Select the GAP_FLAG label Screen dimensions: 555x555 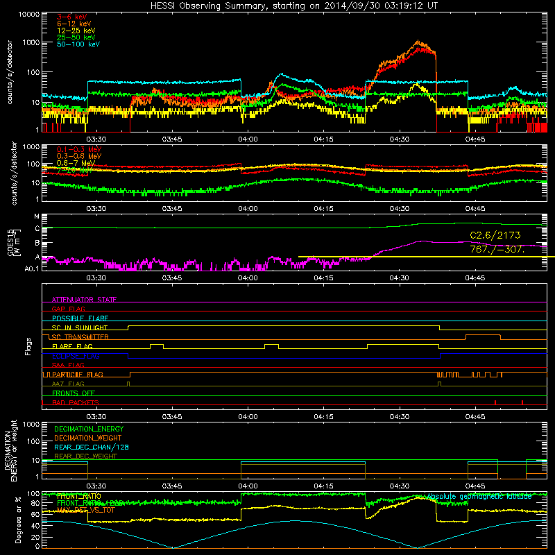[68, 309]
